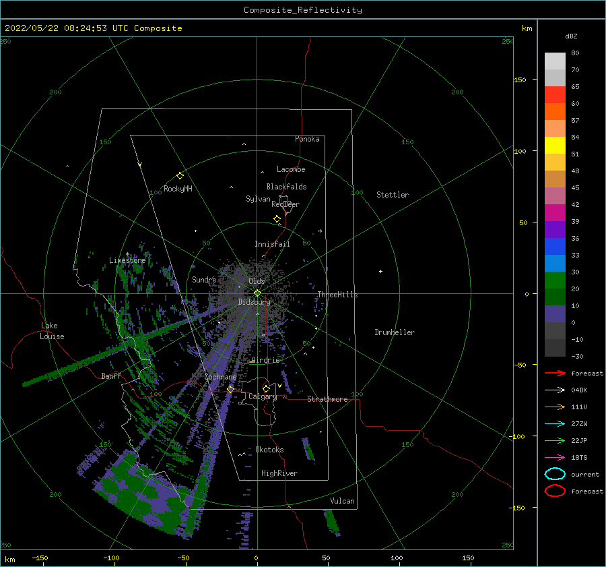This screenshot has height=567, width=606.
Task: Select the orange 57-60 dBZ swatch
Action: tap(555, 112)
